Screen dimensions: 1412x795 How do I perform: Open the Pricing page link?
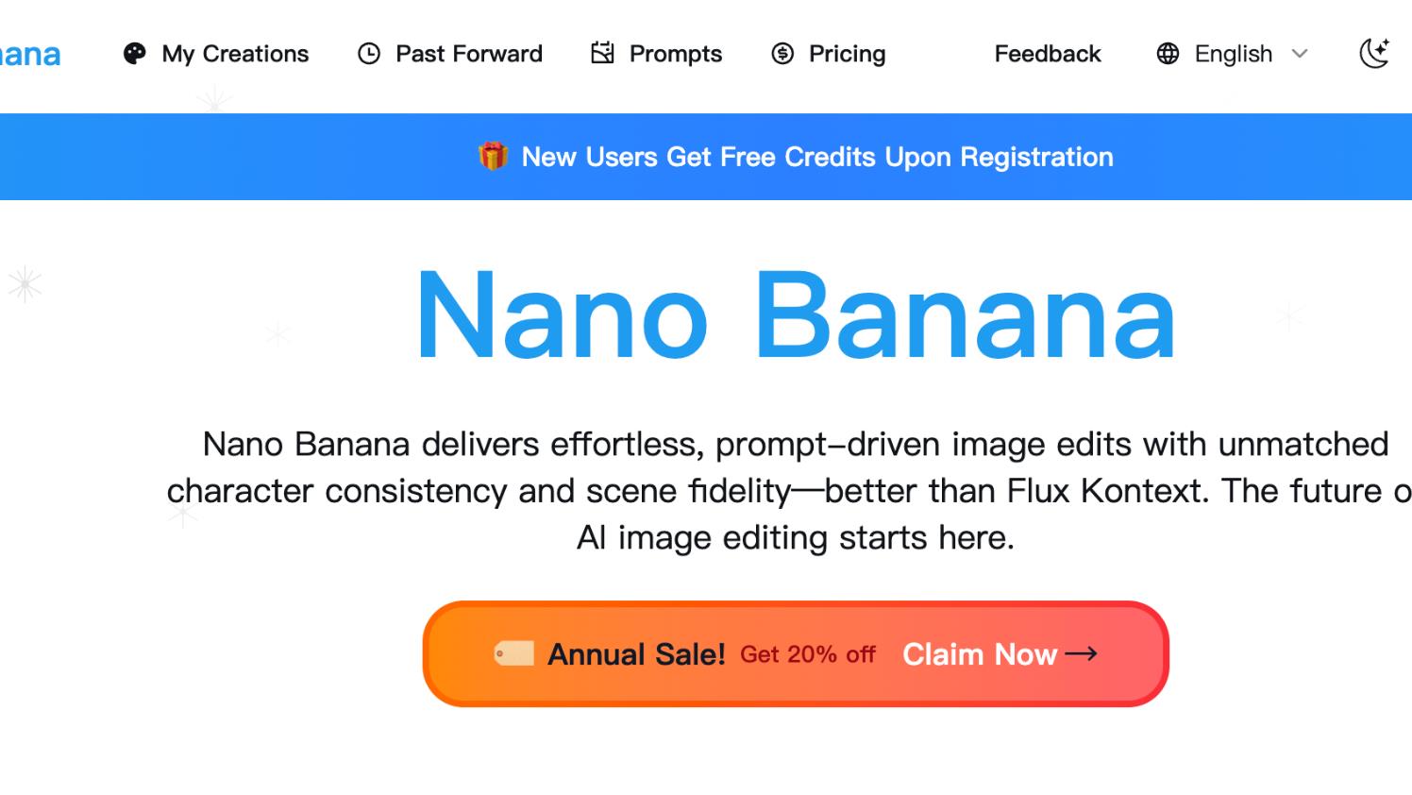tap(847, 54)
